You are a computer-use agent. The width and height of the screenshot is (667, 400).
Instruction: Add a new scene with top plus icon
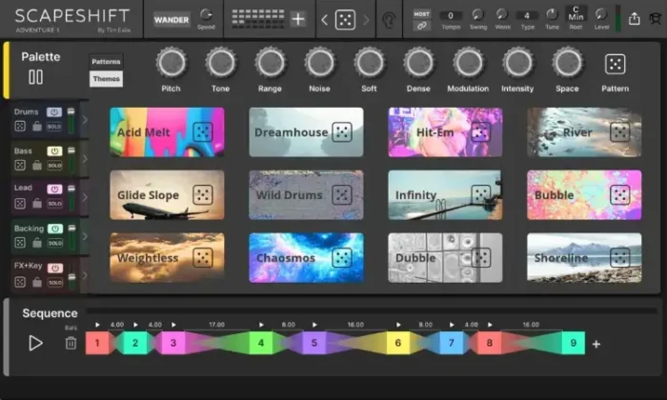[x=297, y=19]
